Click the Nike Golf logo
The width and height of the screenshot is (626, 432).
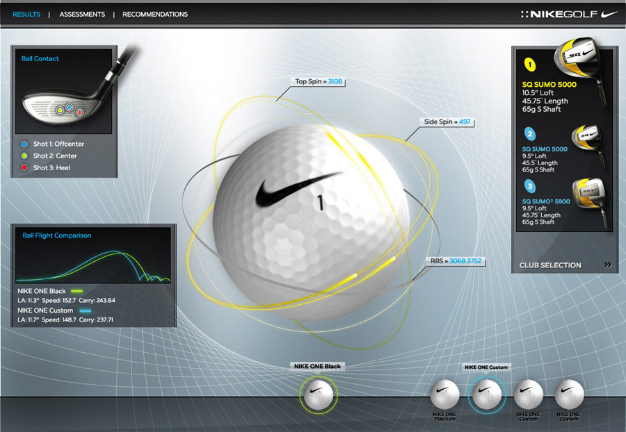pyautogui.click(x=569, y=15)
